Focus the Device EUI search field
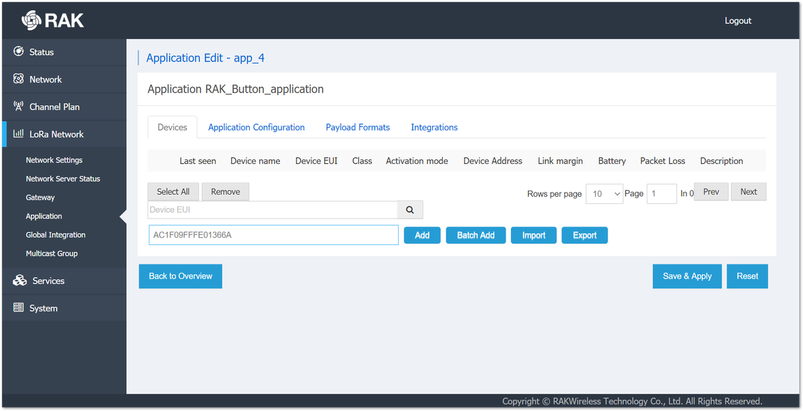This screenshot has height=411, width=803. point(273,210)
